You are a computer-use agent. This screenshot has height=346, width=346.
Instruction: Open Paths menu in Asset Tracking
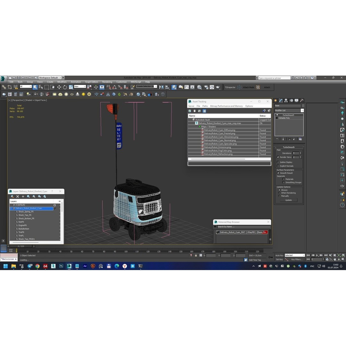(x=205, y=106)
